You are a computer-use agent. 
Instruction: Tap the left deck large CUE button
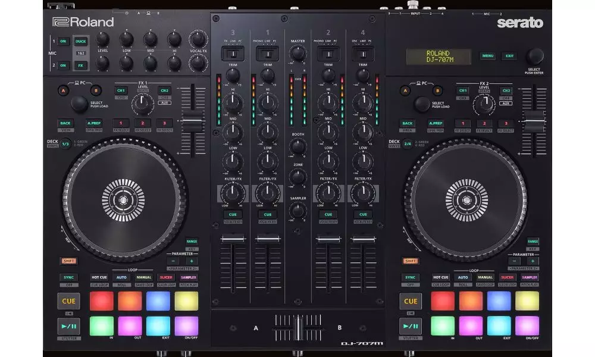[x=68, y=301]
